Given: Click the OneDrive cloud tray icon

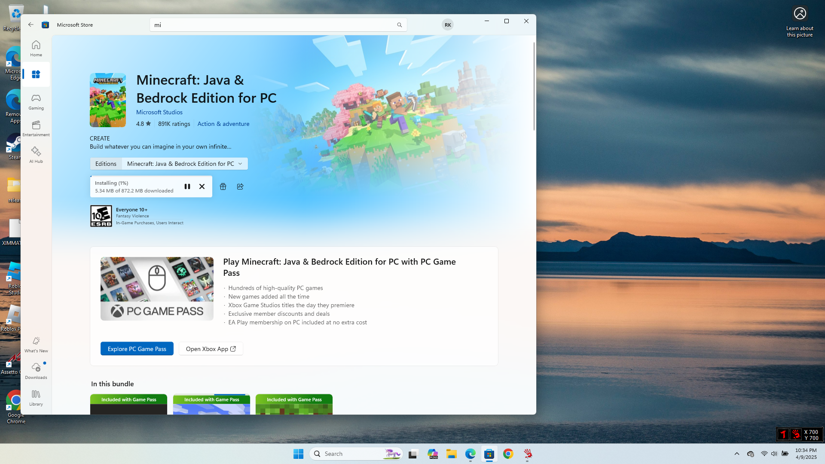Looking at the screenshot, I should pos(751,454).
